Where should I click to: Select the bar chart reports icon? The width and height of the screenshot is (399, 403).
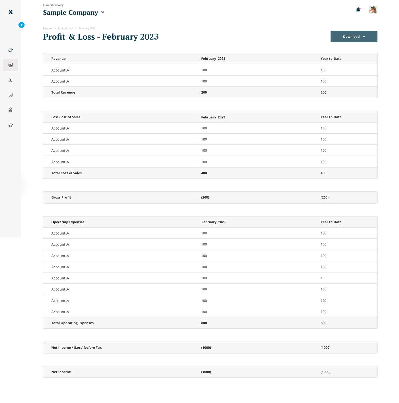pos(10,65)
